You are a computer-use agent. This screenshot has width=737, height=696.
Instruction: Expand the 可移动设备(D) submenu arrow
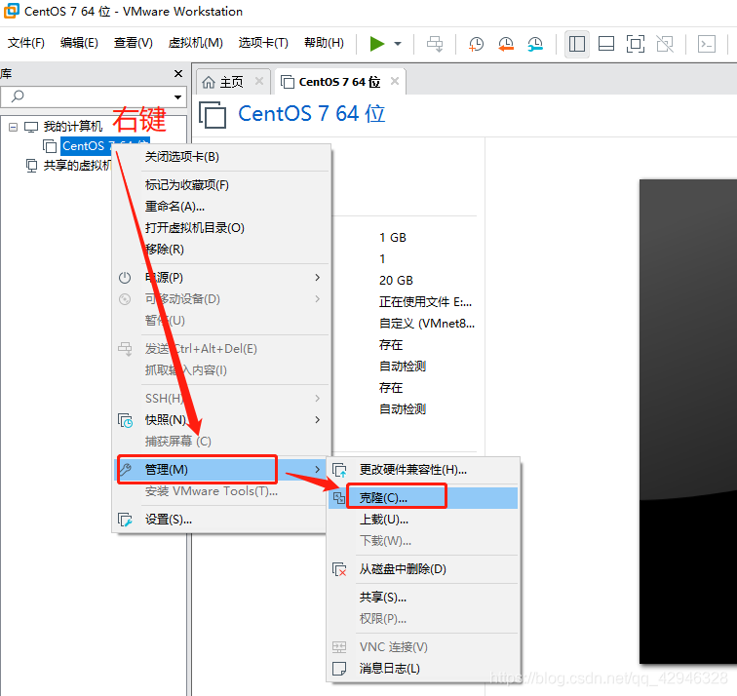(317, 299)
